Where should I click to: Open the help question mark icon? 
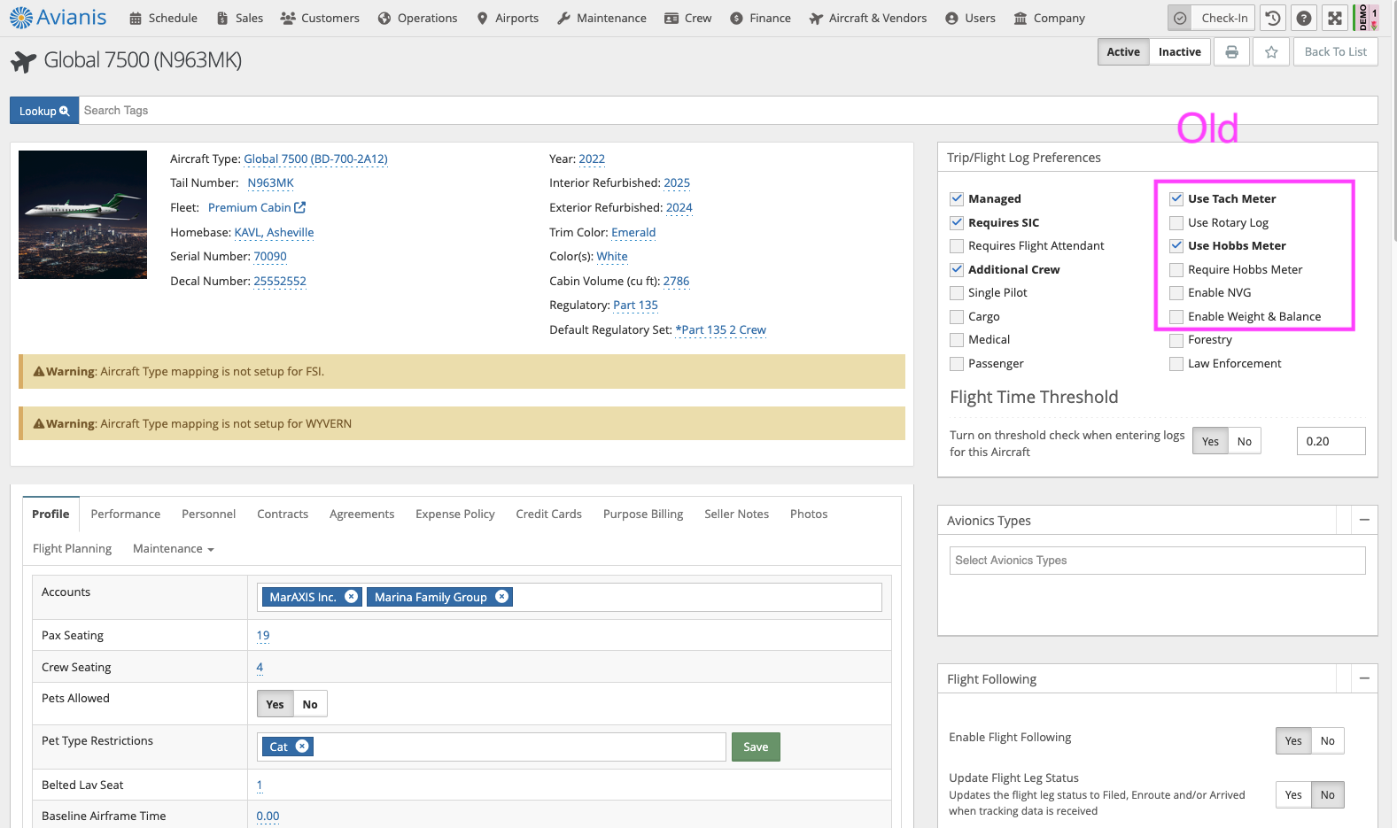pos(1304,18)
